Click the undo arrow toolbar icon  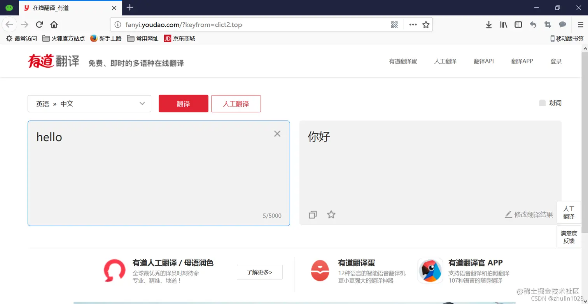coord(533,24)
